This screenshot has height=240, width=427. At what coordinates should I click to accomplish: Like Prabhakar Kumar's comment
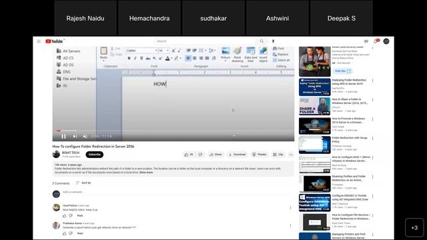(x=65, y=233)
